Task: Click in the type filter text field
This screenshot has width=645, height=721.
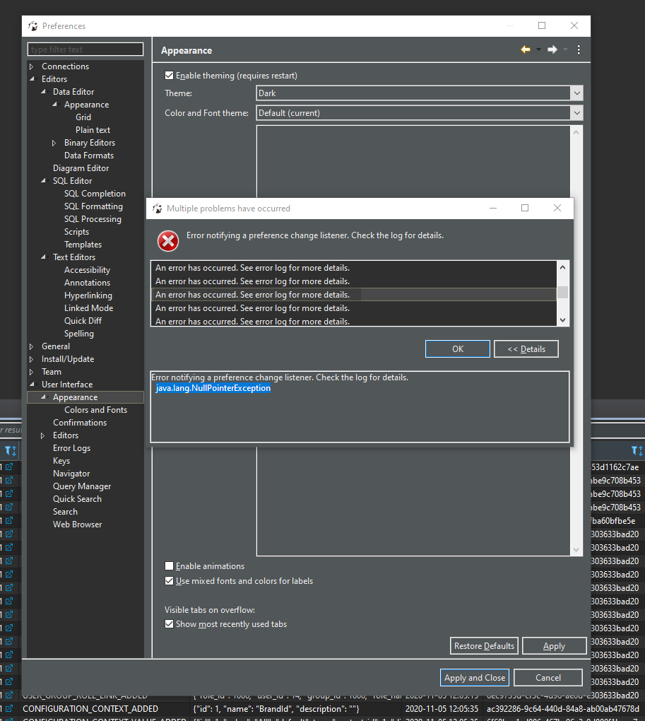Action: tap(85, 49)
